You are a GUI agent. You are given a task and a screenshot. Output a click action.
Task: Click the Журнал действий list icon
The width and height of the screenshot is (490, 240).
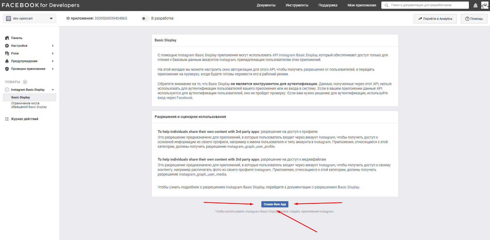pos(7,119)
